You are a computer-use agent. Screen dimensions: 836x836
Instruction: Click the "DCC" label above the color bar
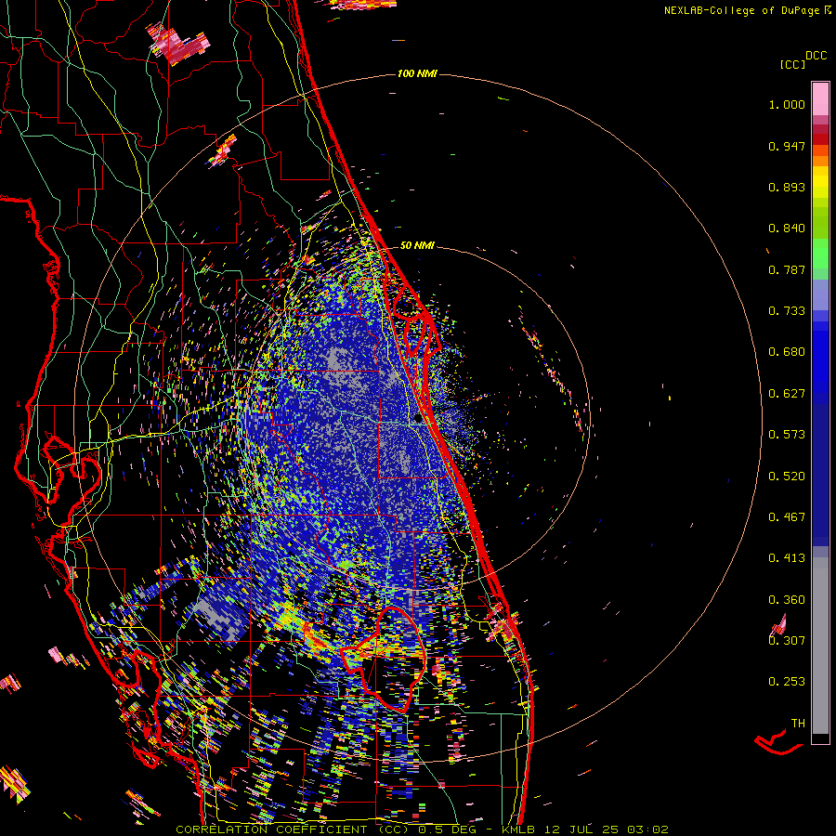[816, 56]
